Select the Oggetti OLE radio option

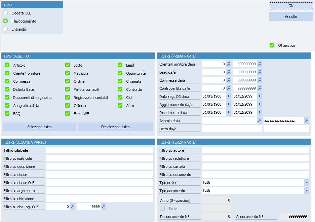pos(5,13)
